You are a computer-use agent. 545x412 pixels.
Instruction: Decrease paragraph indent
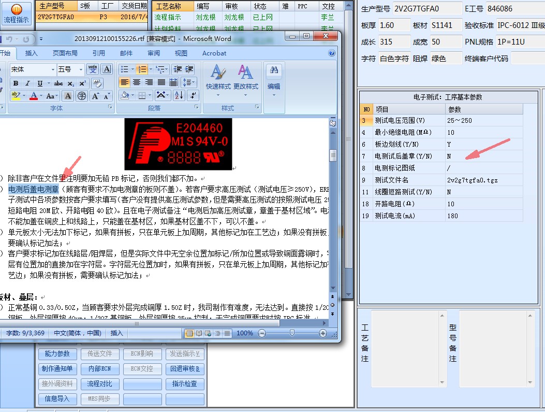(x=177, y=69)
